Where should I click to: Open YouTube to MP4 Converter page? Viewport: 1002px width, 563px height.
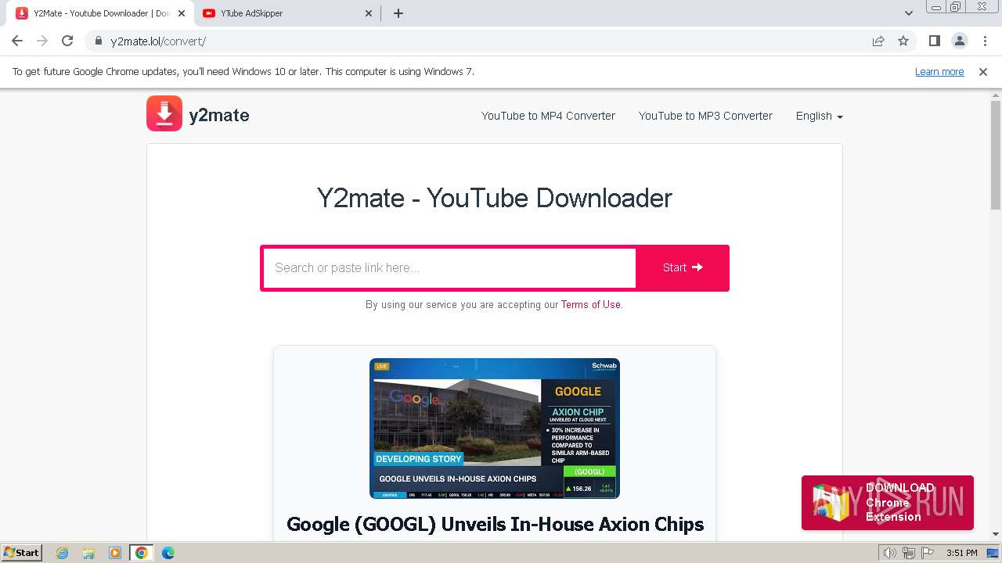click(x=548, y=116)
